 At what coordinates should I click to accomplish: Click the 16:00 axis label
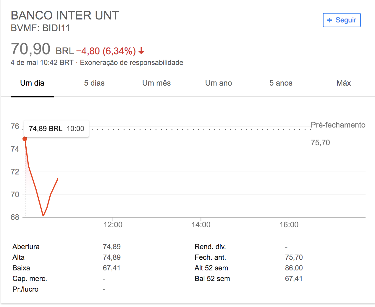(x=289, y=225)
